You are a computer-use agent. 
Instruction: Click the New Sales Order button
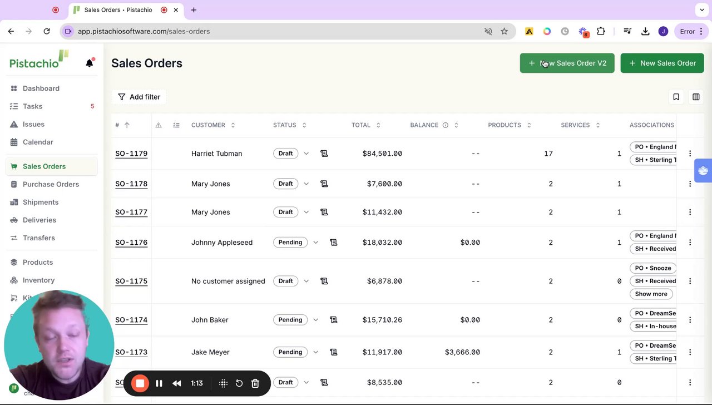point(662,63)
